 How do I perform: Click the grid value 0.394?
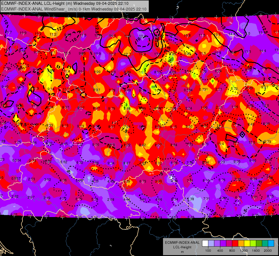click(x=188, y=90)
